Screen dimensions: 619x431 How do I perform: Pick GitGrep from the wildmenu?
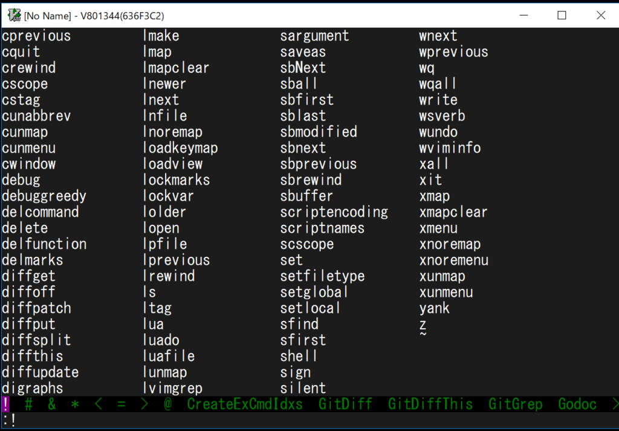click(516, 404)
